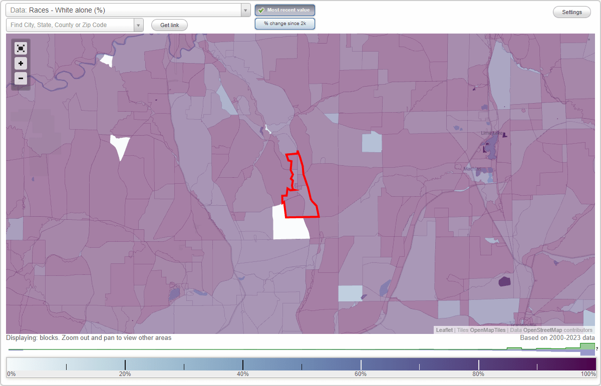Click the green checkmark on Most recent value

point(261,10)
